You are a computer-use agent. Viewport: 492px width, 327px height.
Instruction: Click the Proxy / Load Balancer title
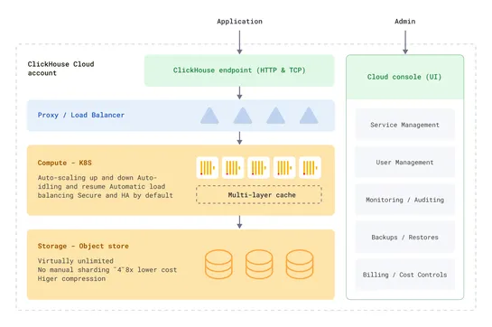click(81, 115)
